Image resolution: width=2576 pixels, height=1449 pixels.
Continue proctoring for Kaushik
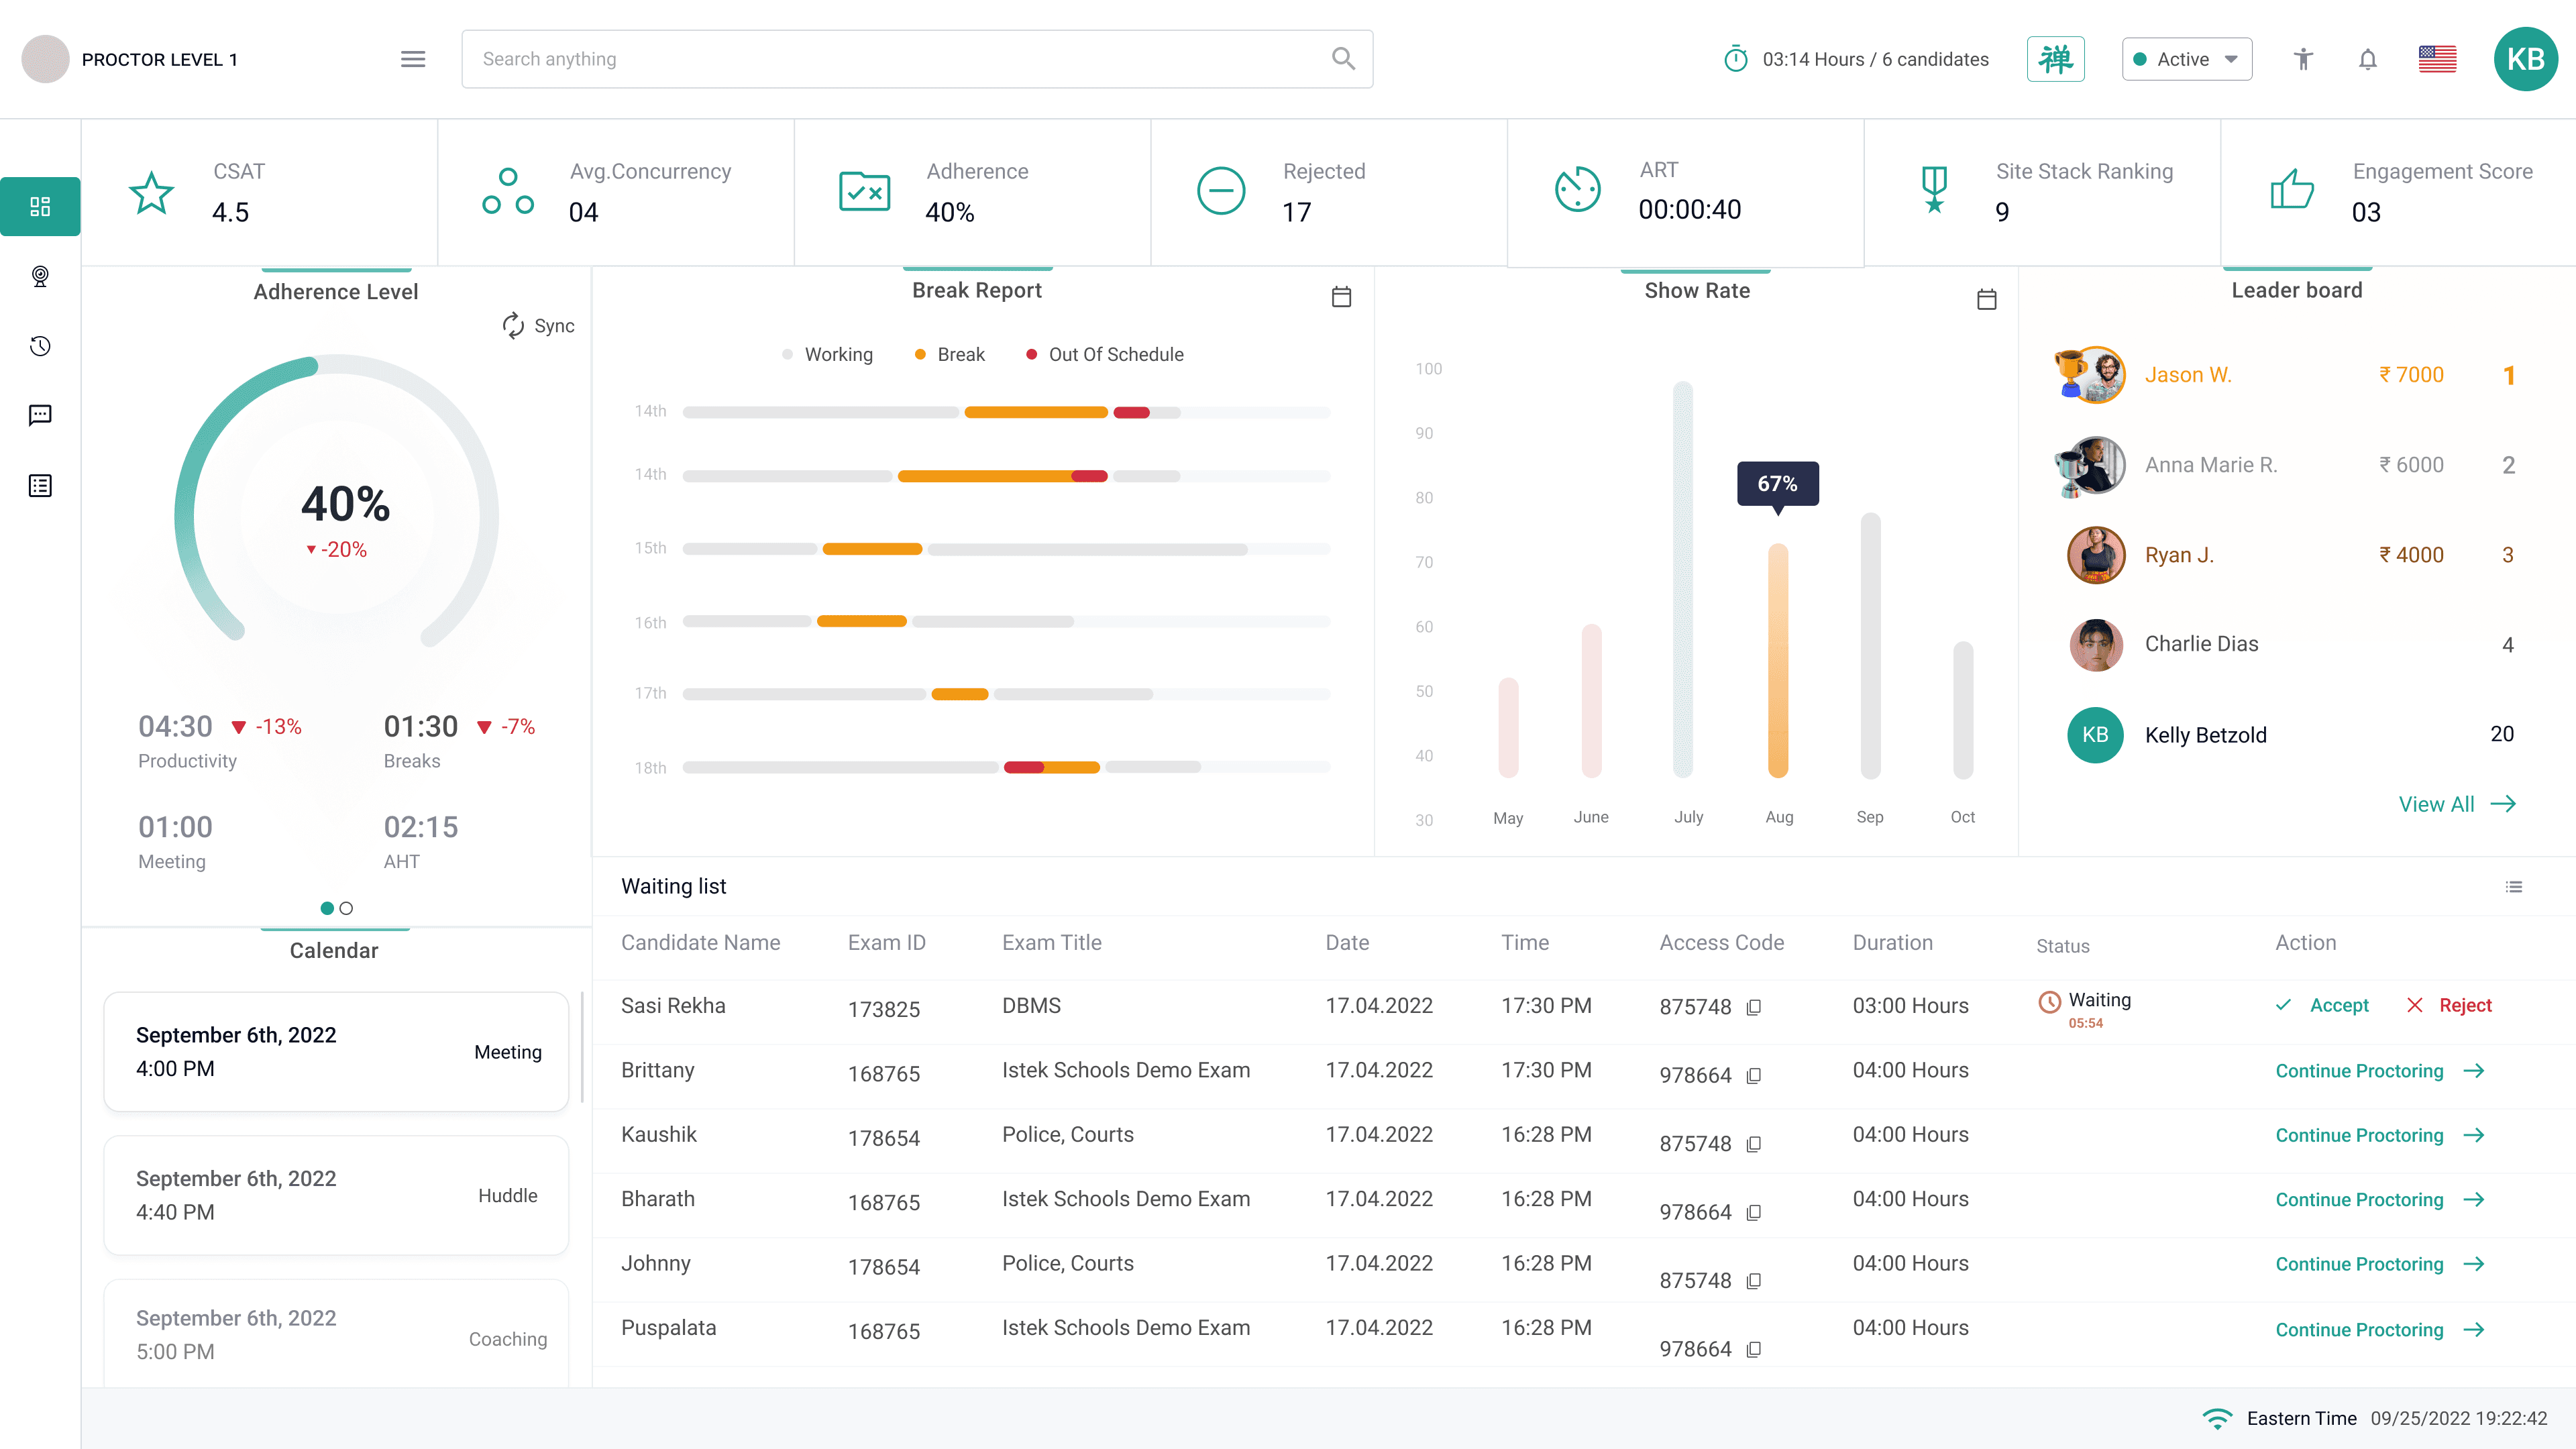(2380, 1135)
